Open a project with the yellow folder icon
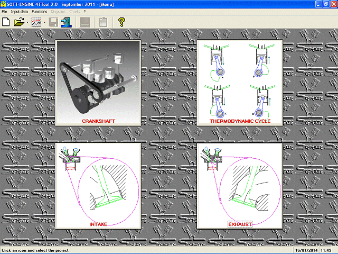338x254 pixels. point(19,22)
